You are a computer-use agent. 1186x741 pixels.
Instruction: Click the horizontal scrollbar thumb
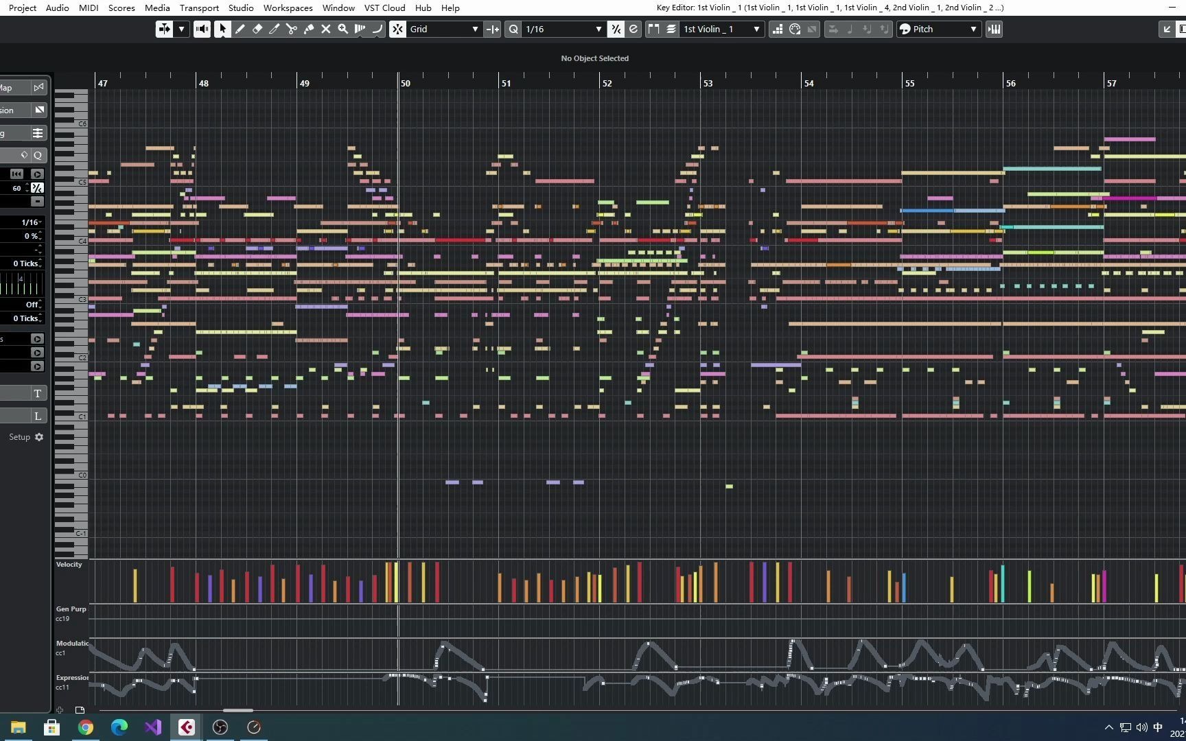238,710
